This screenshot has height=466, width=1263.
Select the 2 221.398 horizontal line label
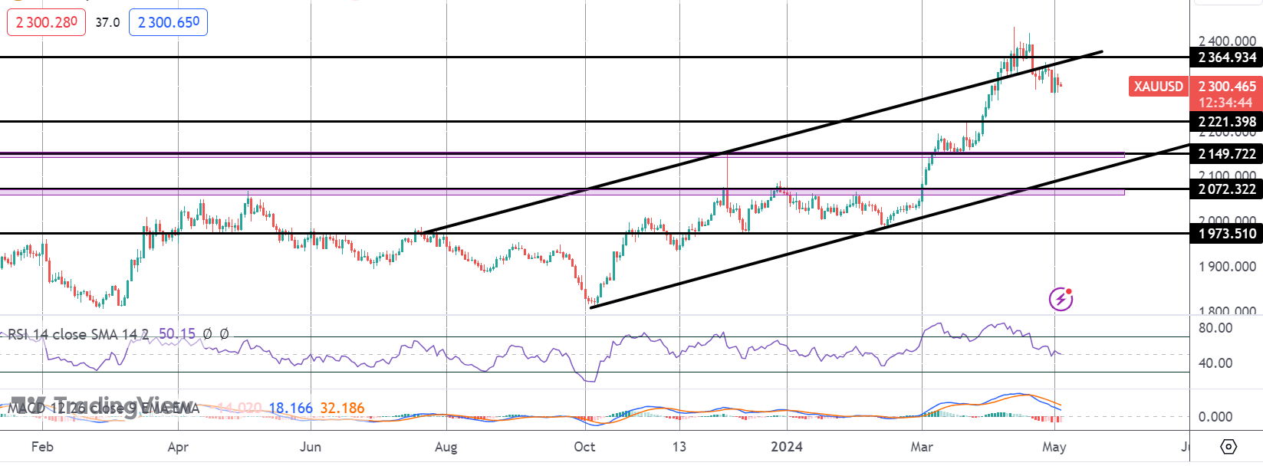1227,122
